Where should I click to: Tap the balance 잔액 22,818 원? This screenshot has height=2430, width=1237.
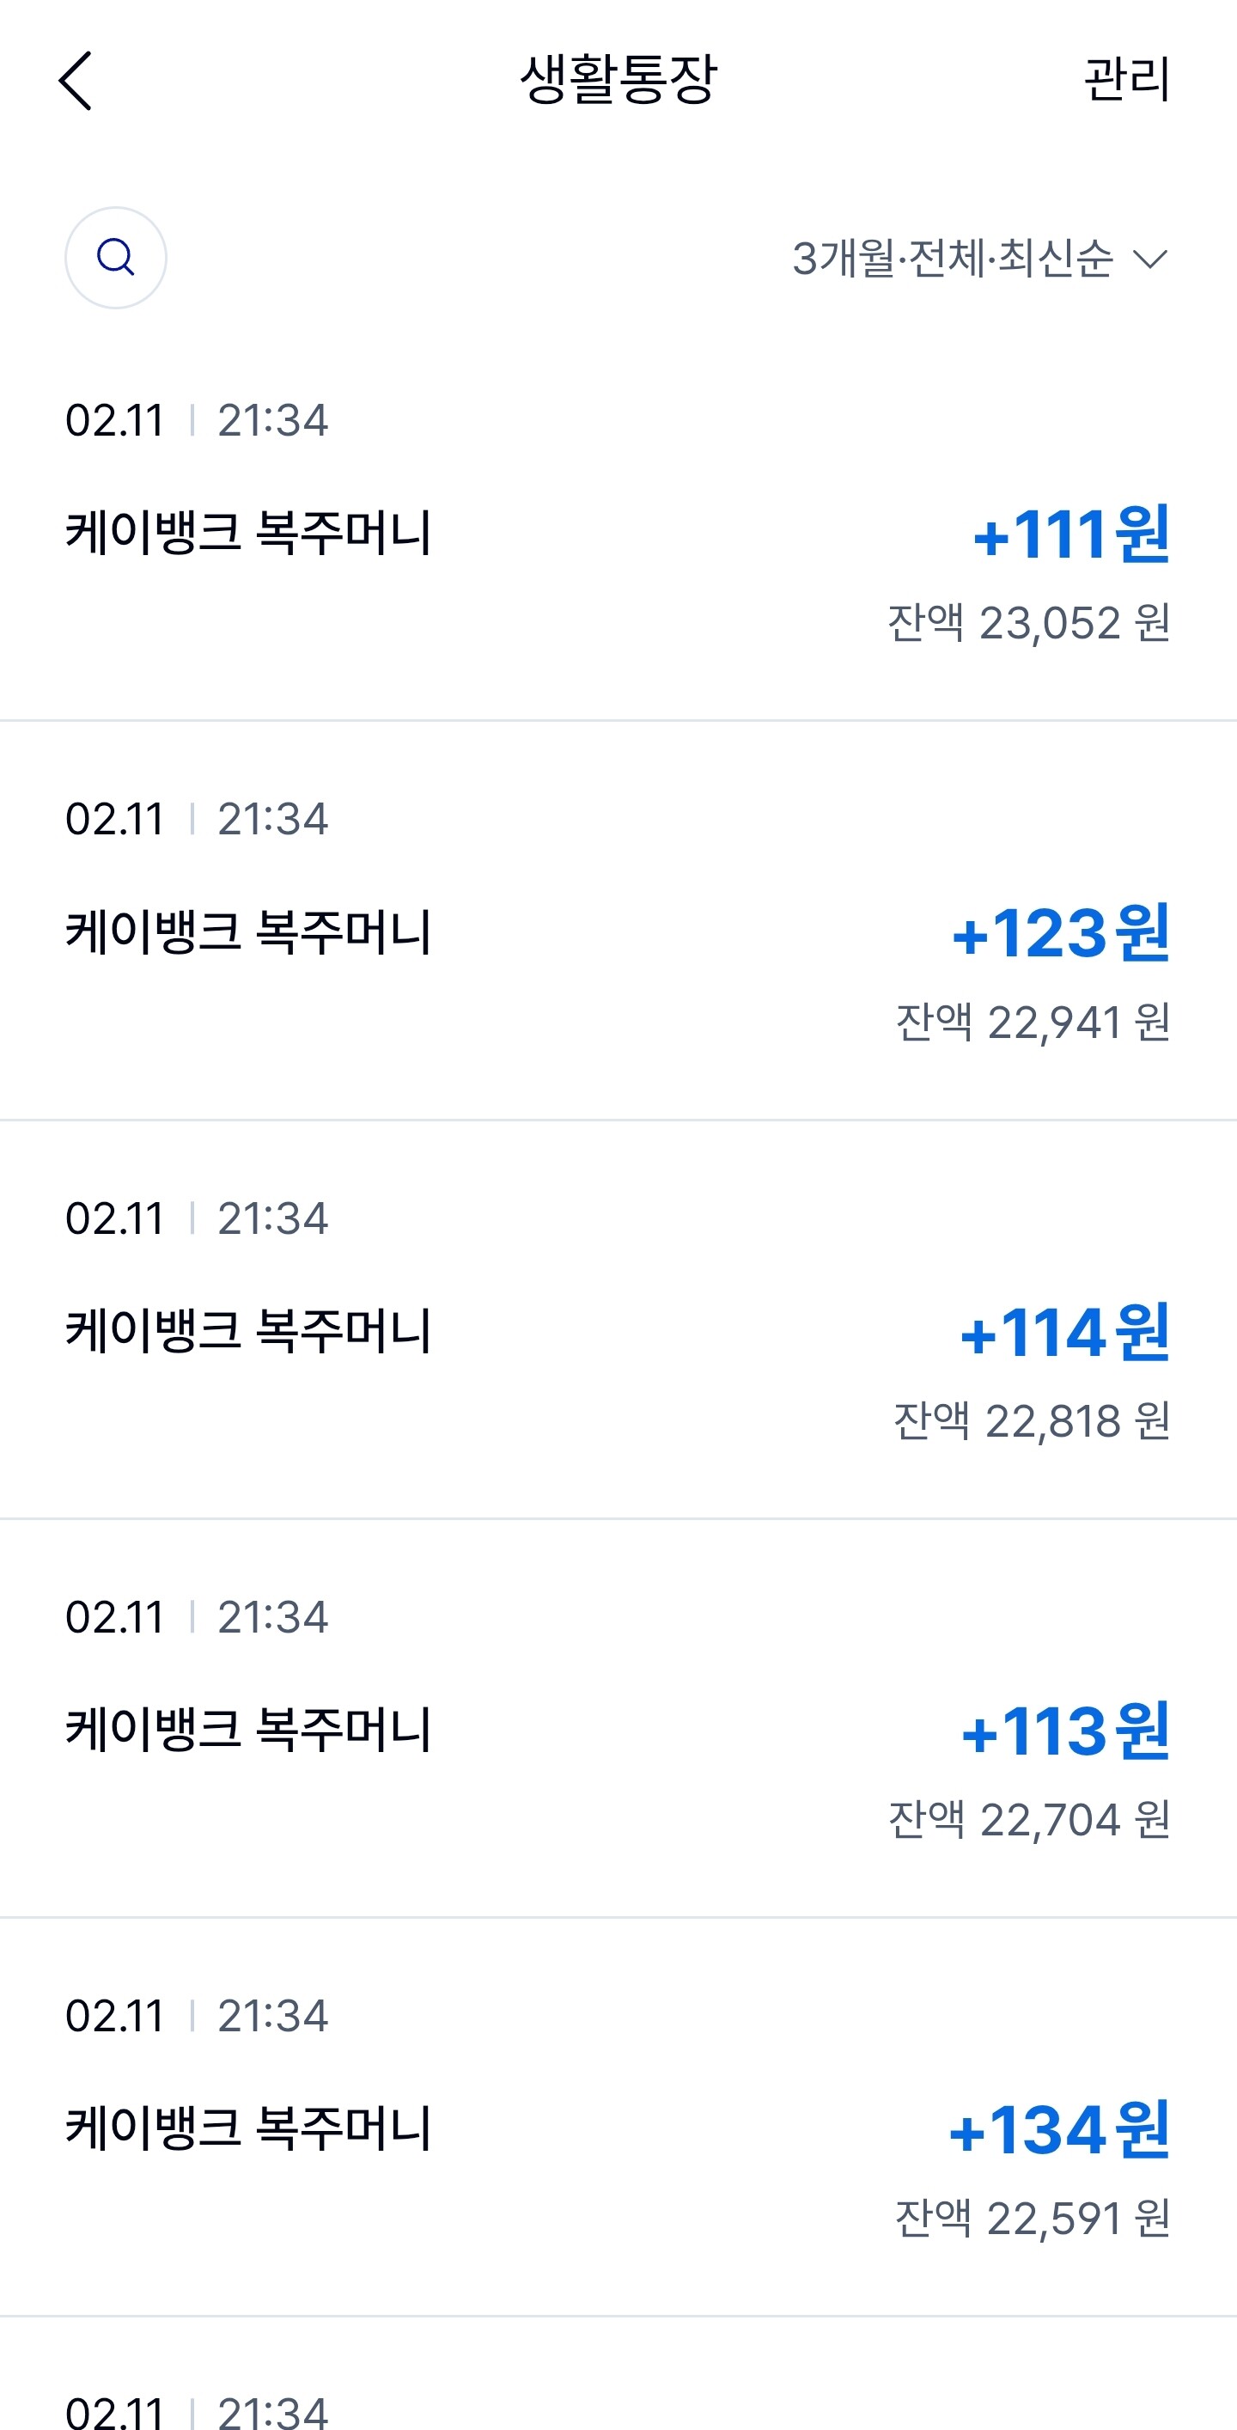(1032, 1420)
